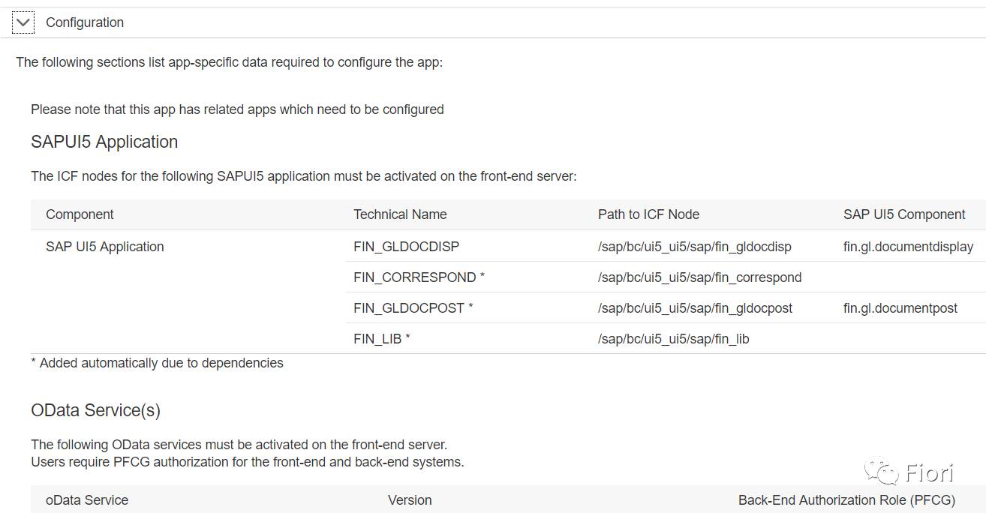Click the fin.gl.documentdisplay component cell
The width and height of the screenshot is (986, 513).
(908, 247)
